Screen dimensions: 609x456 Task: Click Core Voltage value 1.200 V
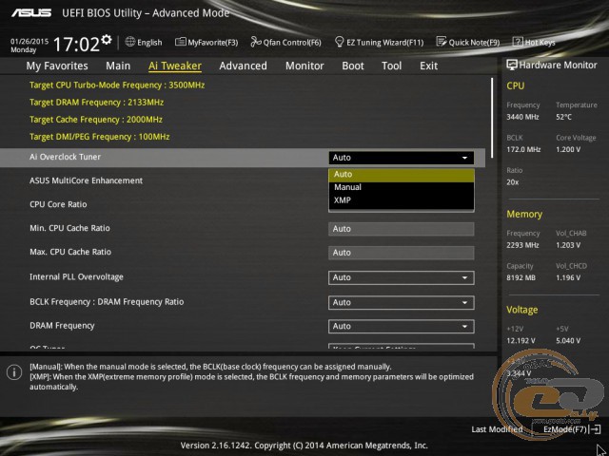click(568, 149)
